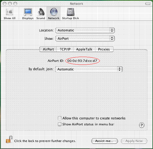Enable Show AirPort status in menu bar

pos(59,124)
